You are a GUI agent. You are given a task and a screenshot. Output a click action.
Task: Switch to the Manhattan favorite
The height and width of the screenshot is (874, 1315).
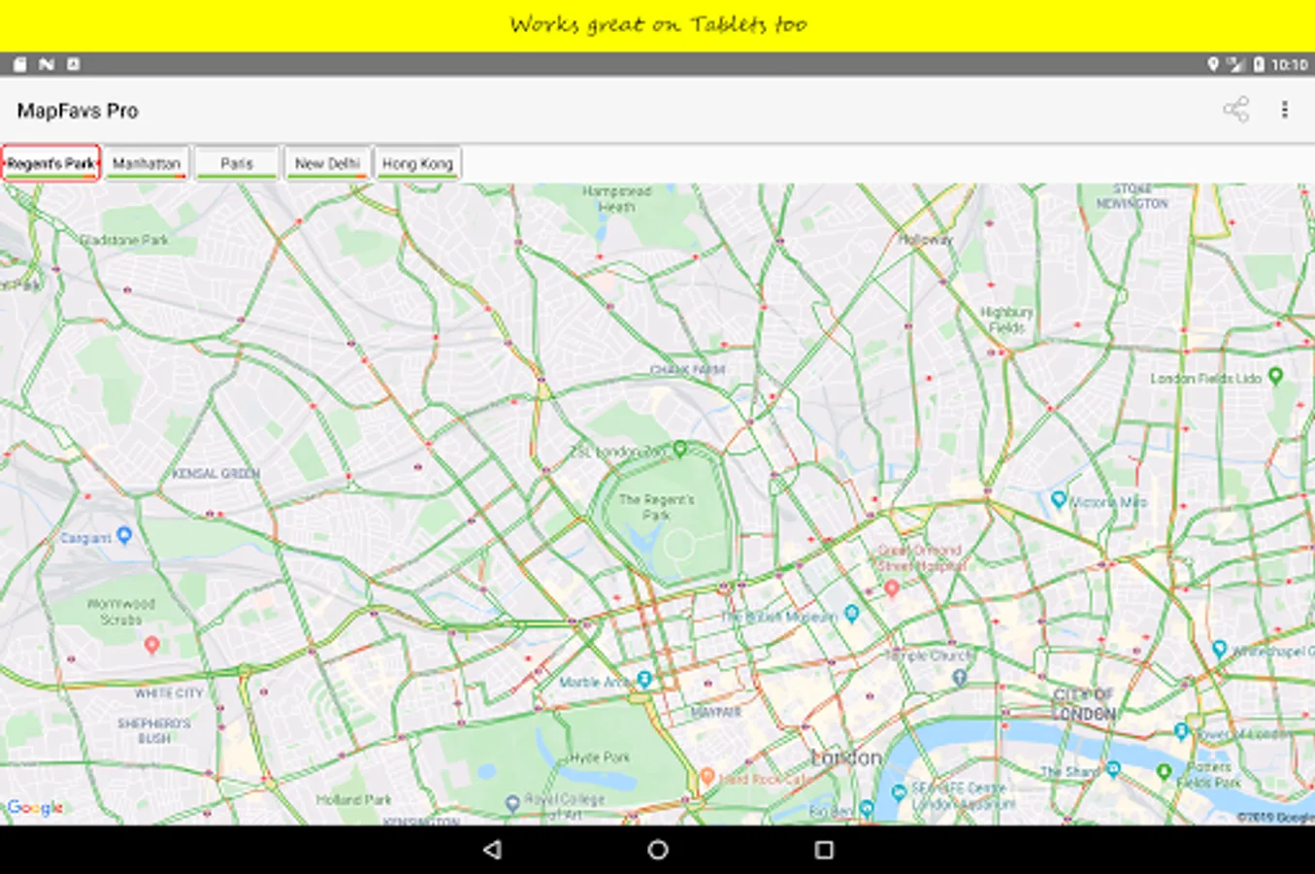pyautogui.click(x=147, y=163)
